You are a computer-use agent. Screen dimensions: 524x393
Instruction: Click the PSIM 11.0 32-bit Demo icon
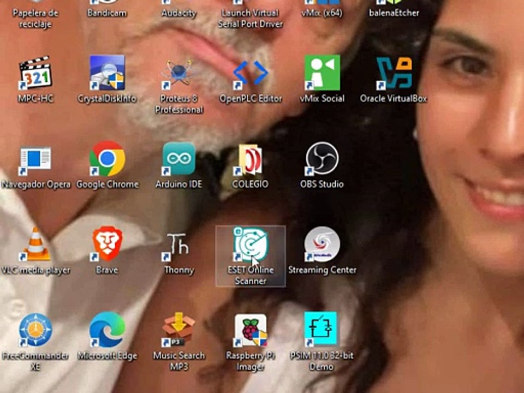point(321,329)
